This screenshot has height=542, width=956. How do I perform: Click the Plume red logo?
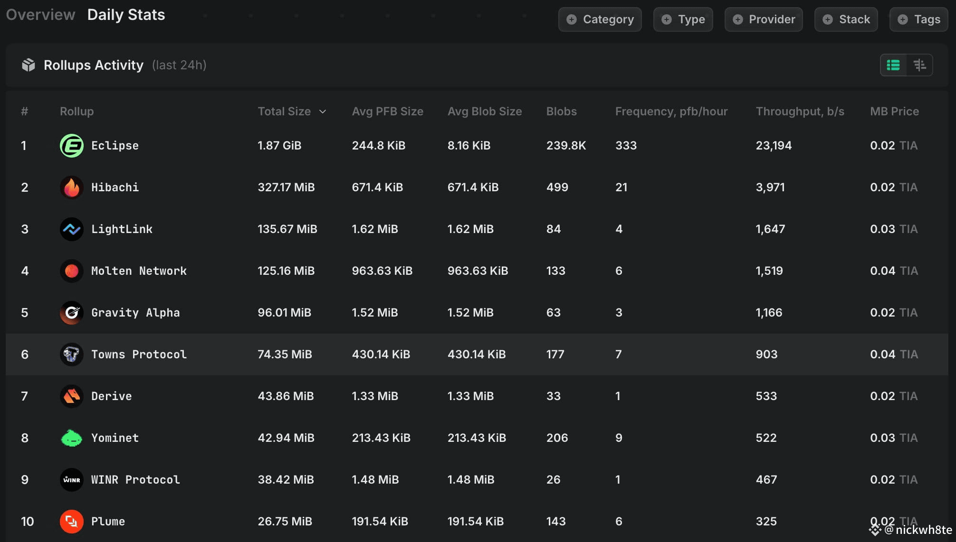[72, 522]
